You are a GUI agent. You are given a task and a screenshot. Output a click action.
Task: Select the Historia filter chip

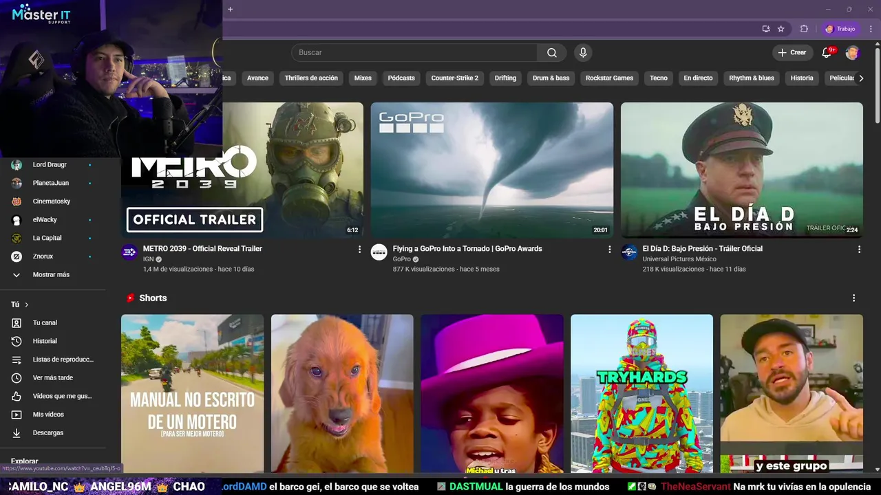click(802, 78)
